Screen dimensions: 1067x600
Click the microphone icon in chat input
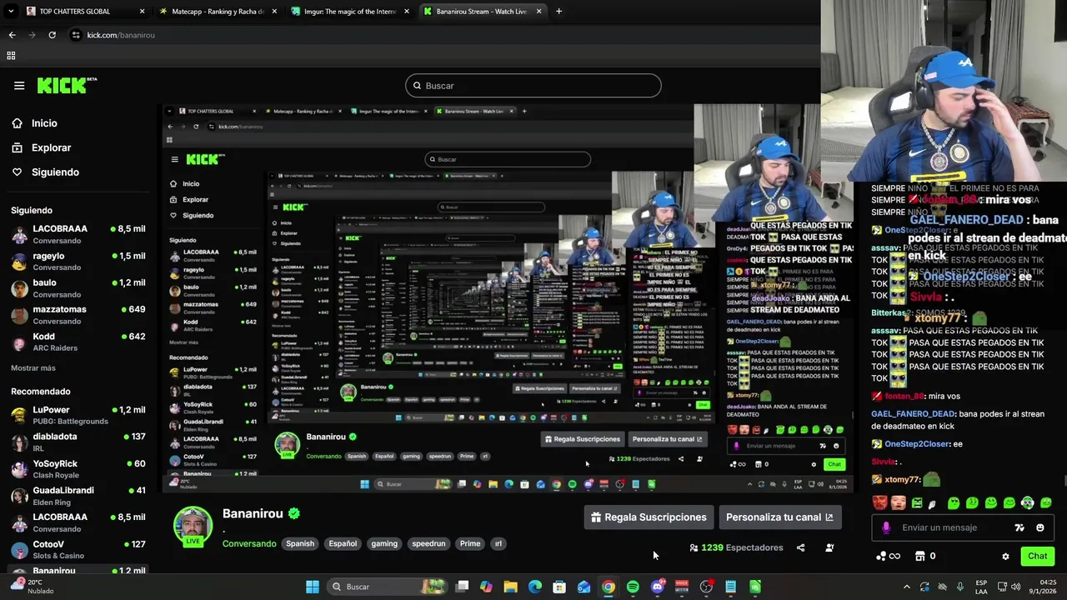pyautogui.click(x=886, y=527)
